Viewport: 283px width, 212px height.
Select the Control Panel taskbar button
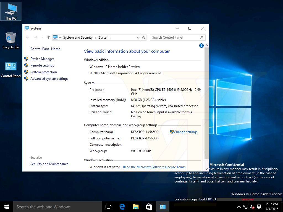[x=163, y=207]
